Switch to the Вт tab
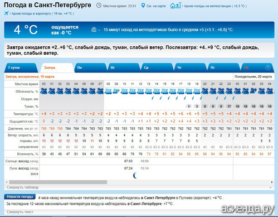The width and height of the screenshot is (278, 217). tap(124, 68)
